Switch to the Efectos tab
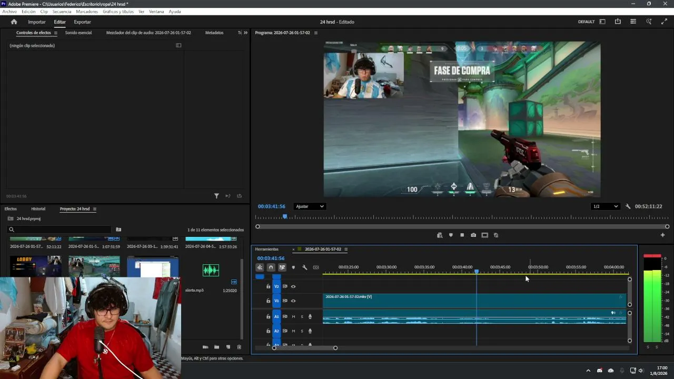Image resolution: width=674 pixels, height=379 pixels. pyautogui.click(x=11, y=209)
